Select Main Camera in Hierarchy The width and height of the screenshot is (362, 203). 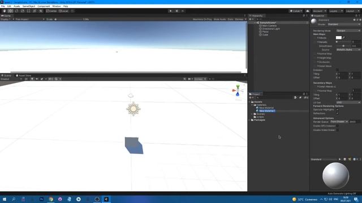click(x=269, y=26)
